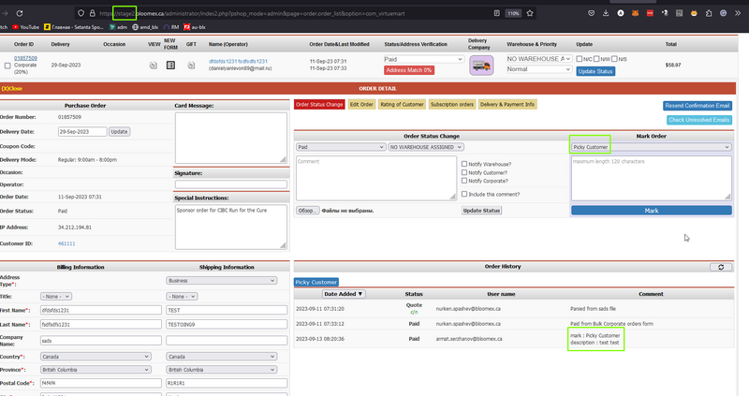The image size is (749, 396).
Task: Open the Setanta Sports bookmark
Action: coord(74,27)
